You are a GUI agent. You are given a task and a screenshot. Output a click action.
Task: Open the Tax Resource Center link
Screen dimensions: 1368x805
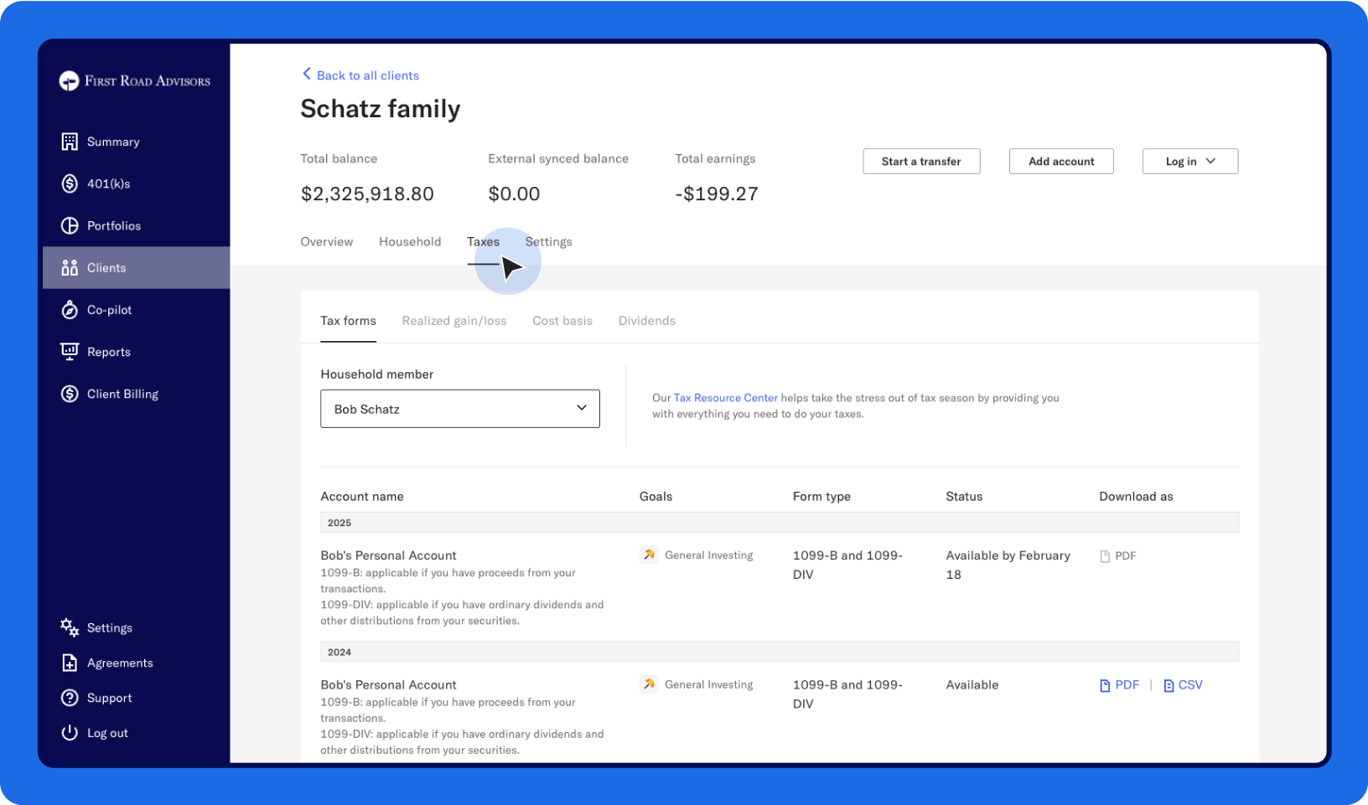pos(726,398)
